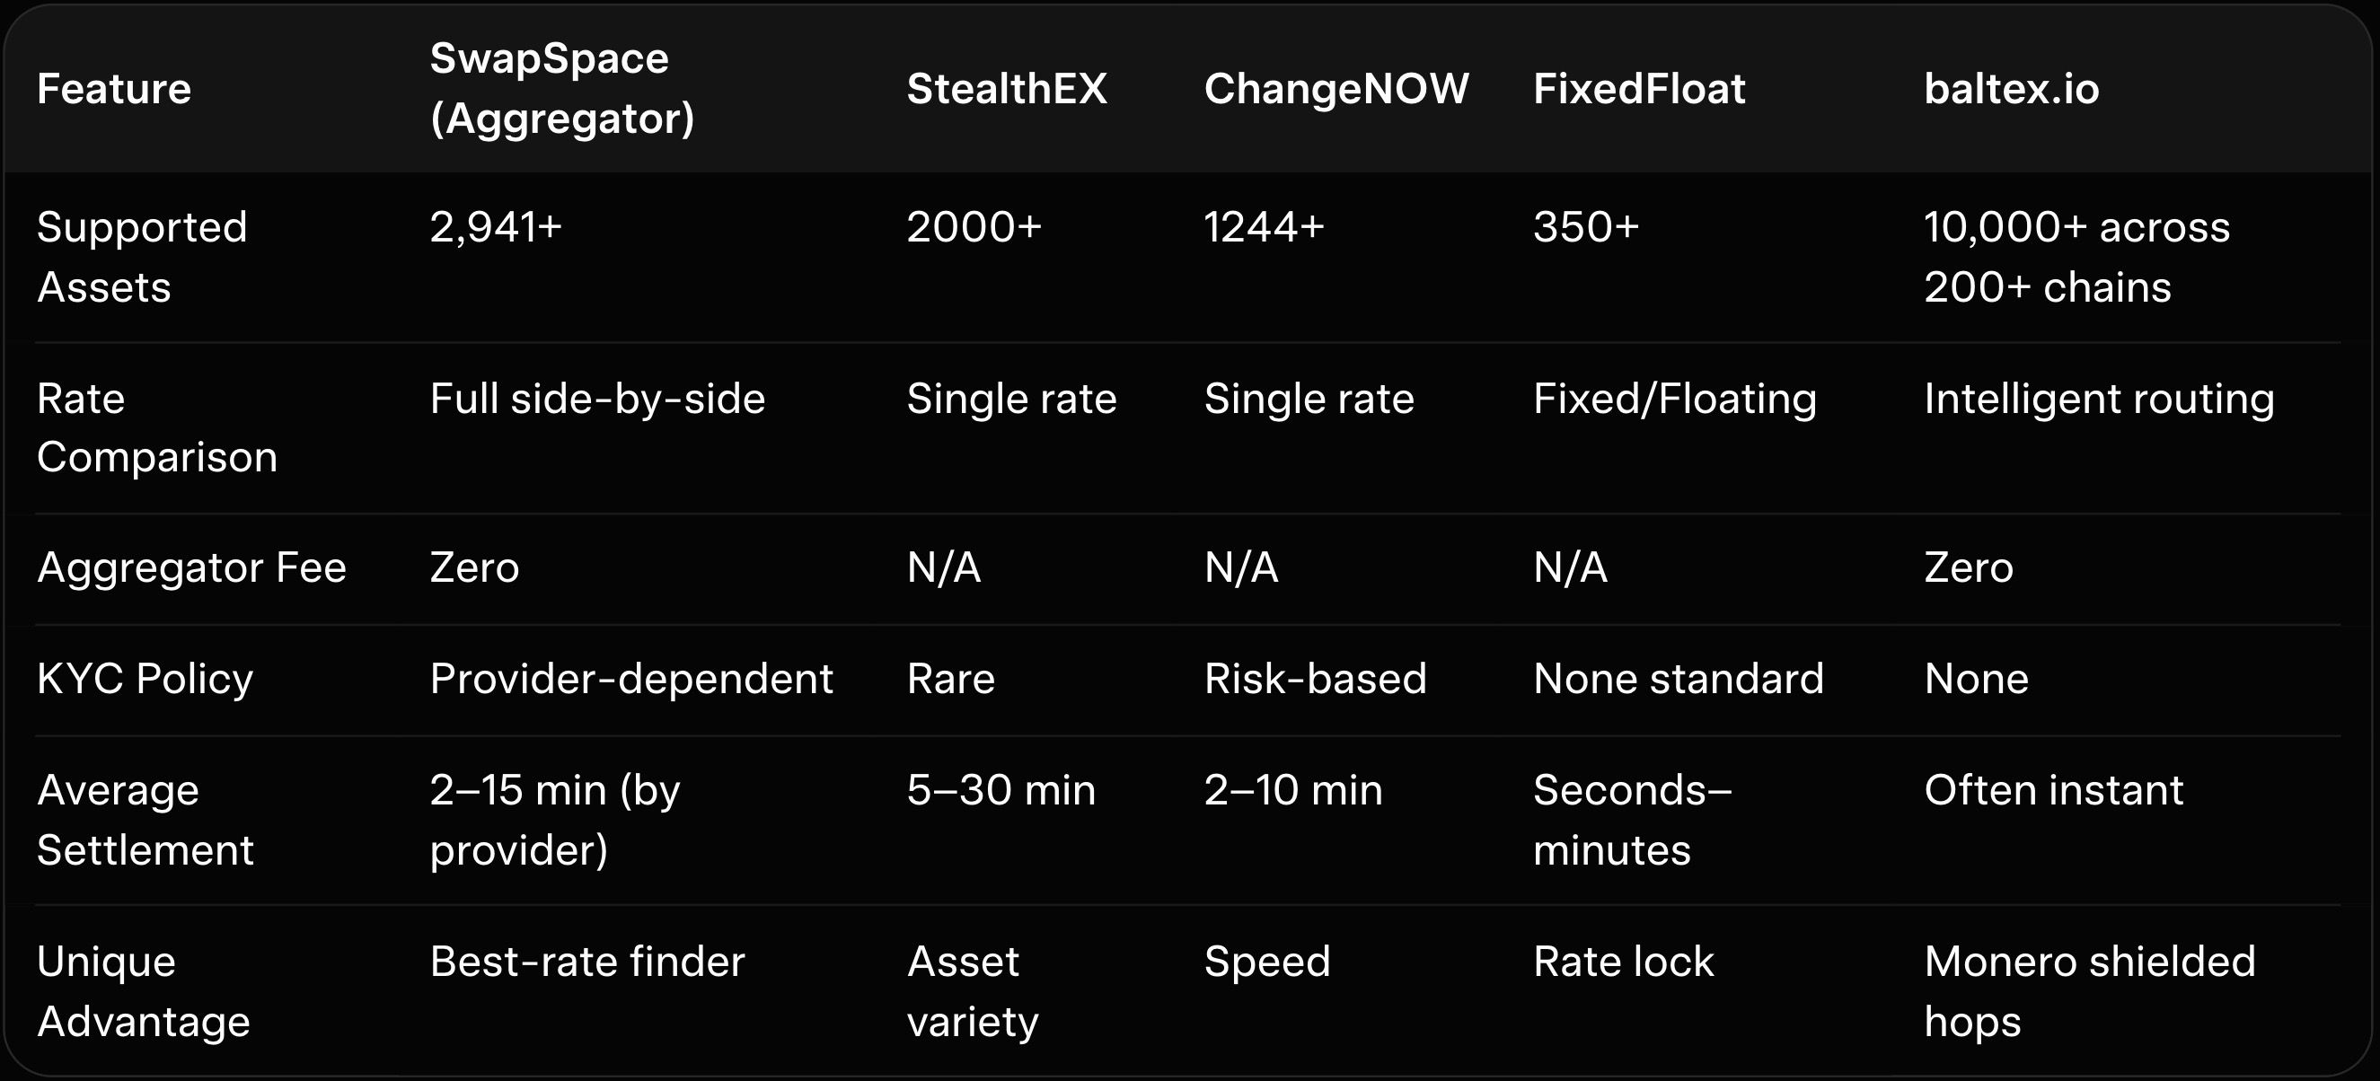Select the SwapSpace (Aggregator) column header
Image resolution: width=2380 pixels, height=1081 pixels.
(561, 89)
